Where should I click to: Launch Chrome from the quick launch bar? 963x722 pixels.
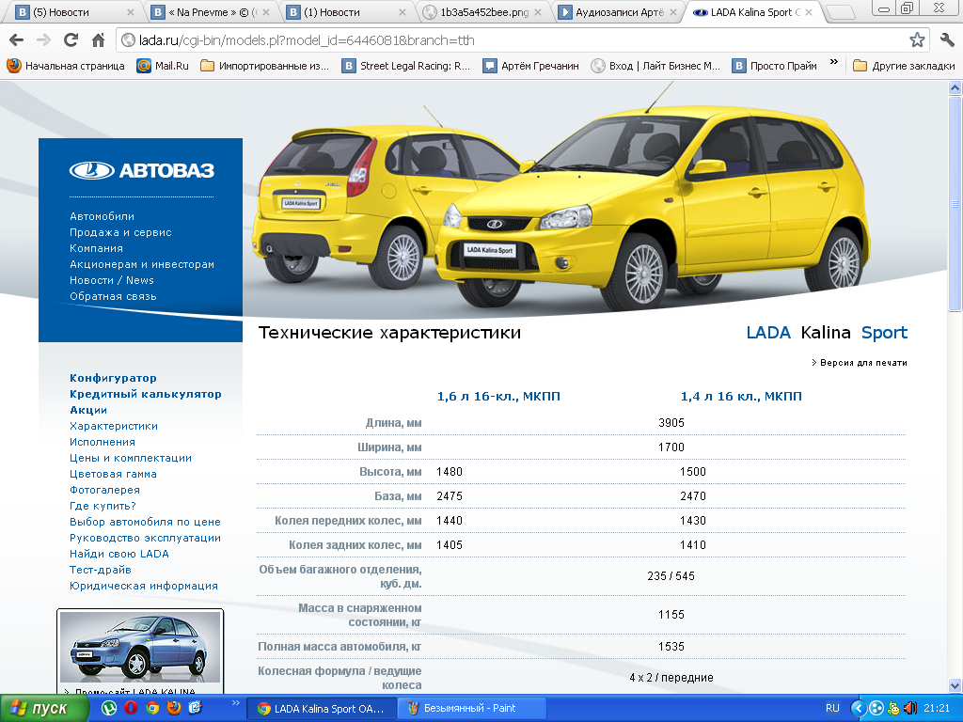click(x=151, y=709)
